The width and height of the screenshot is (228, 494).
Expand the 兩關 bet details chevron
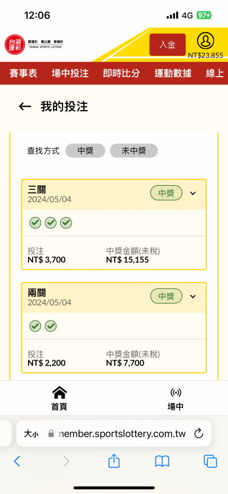193,296
